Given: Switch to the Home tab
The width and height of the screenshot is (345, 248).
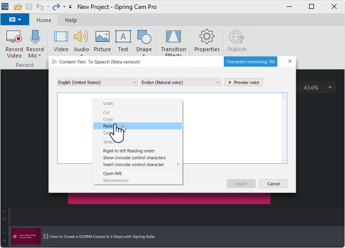Looking at the screenshot, I should tap(44, 20).
